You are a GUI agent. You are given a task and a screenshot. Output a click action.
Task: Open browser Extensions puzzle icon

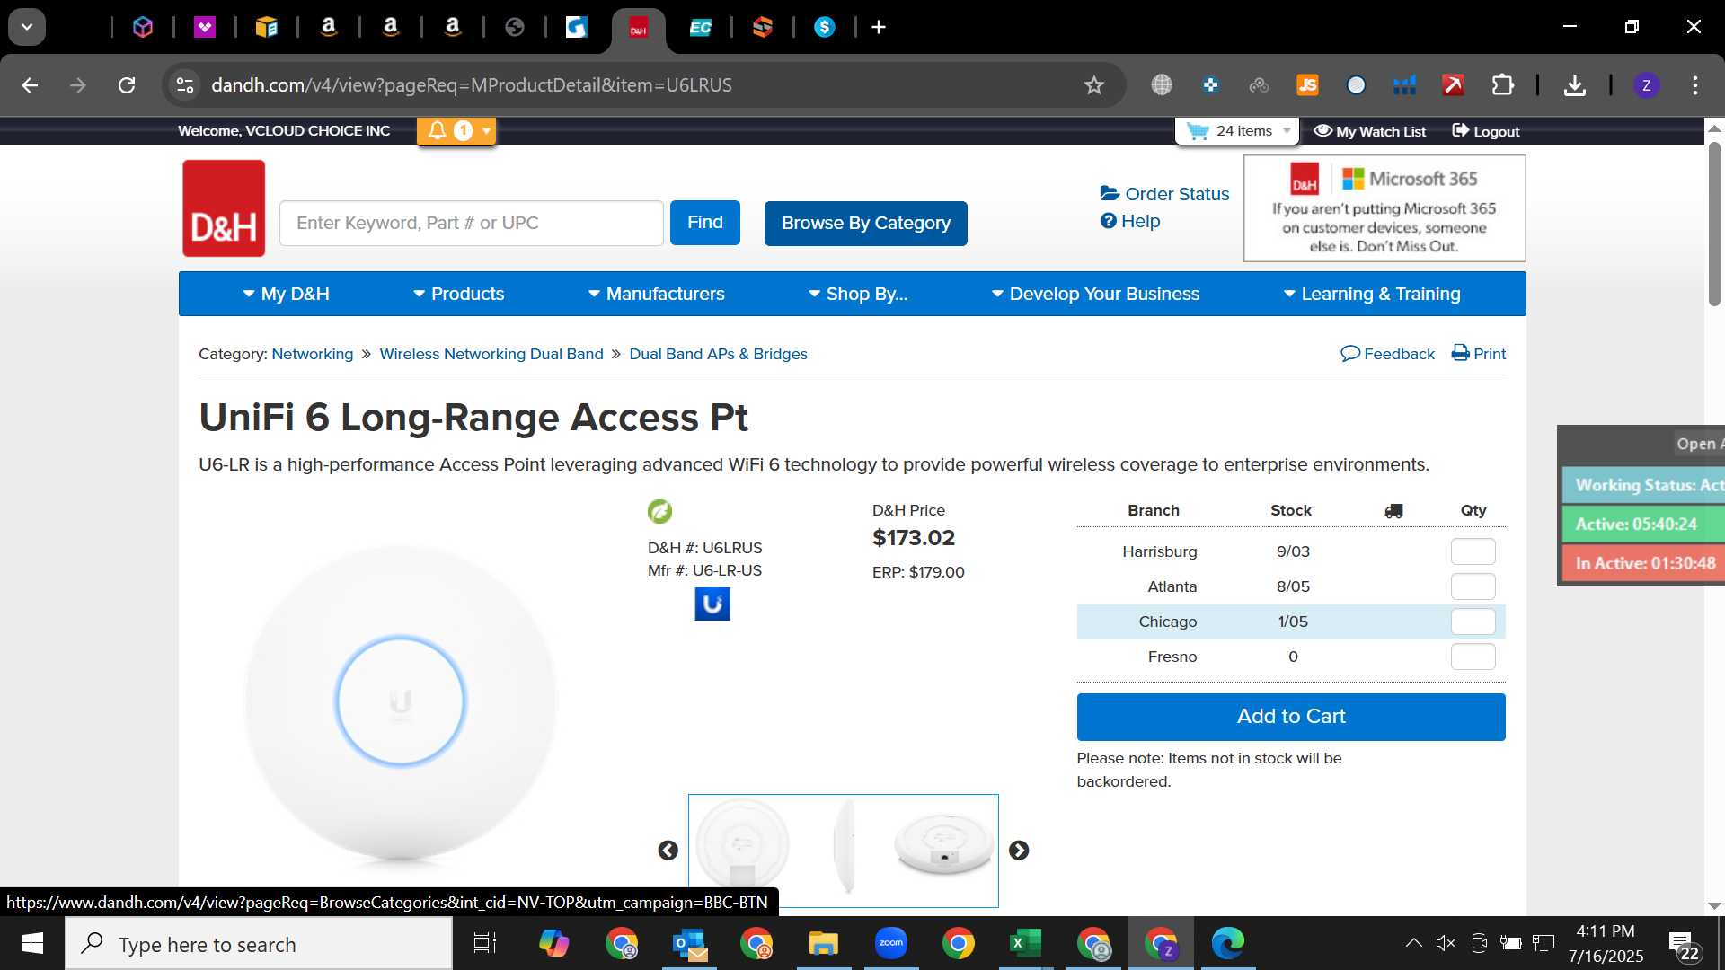click(x=1502, y=85)
